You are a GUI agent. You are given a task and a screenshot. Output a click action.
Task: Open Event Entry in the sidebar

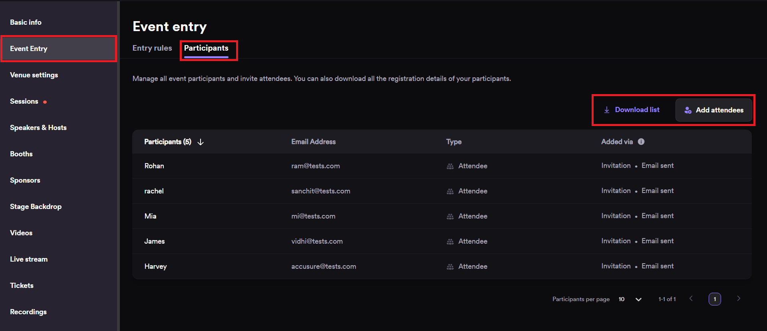(58, 49)
